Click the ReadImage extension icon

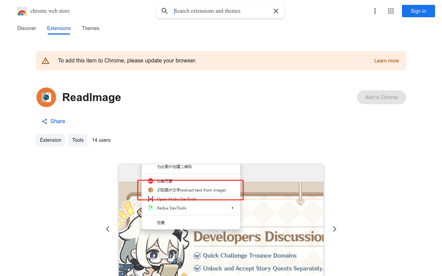[x=46, y=97]
